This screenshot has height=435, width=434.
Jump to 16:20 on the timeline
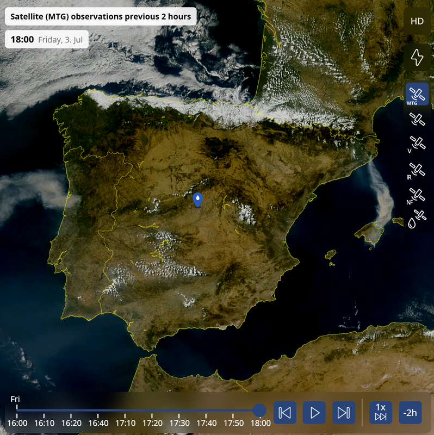click(x=71, y=423)
